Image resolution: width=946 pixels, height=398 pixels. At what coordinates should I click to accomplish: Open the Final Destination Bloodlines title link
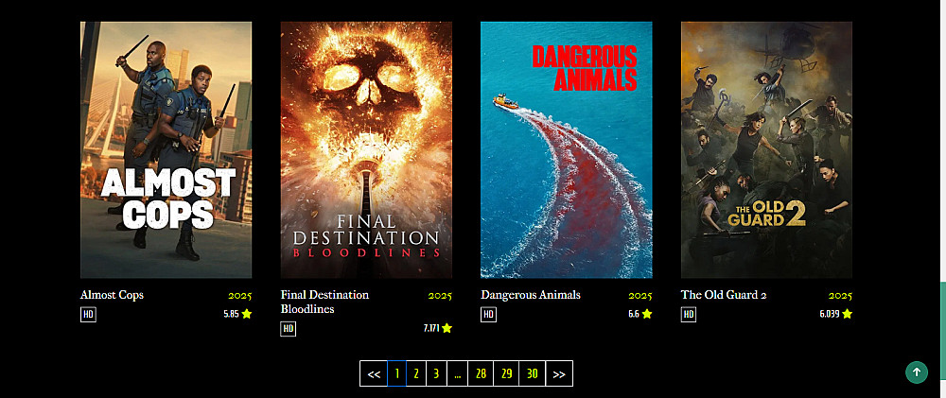coord(324,303)
